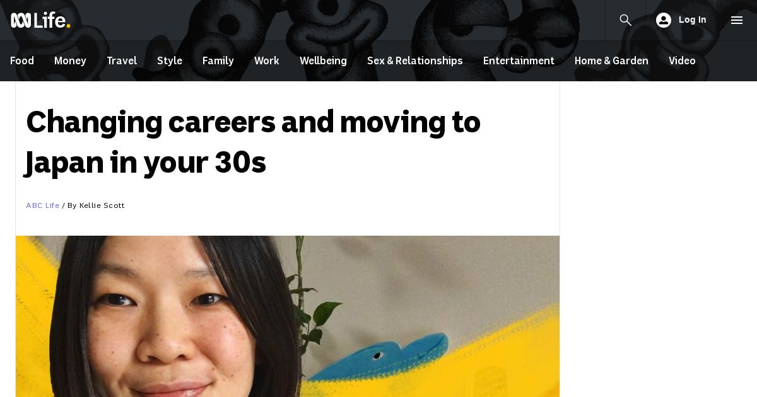Open the Entertainment section

point(519,61)
